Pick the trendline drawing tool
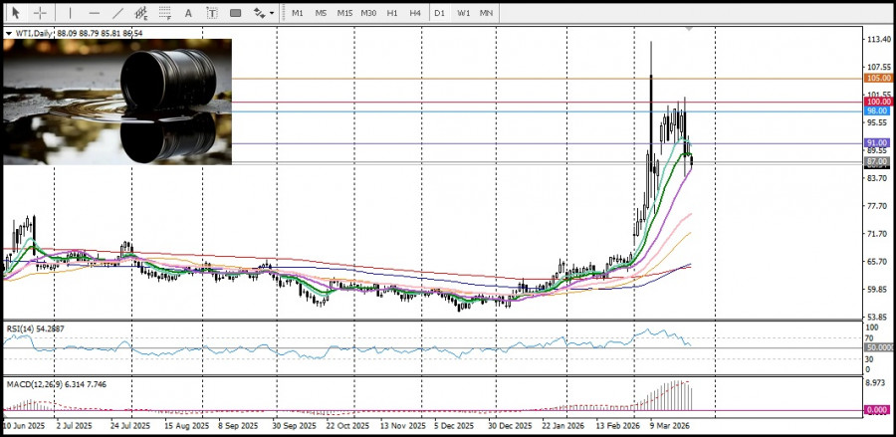 118,13
